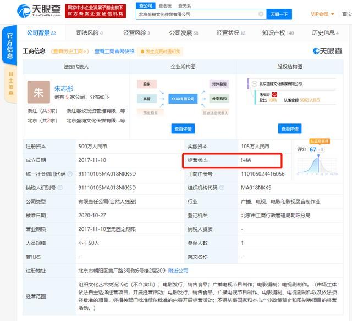Click the 实缴资本 value 105万人民币
This screenshot has height=321, width=352.
(255, 147)
